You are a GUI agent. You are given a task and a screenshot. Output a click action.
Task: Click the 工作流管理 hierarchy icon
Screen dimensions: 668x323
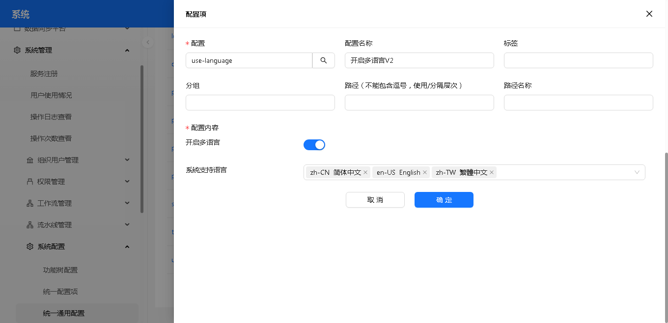point(30,203)
